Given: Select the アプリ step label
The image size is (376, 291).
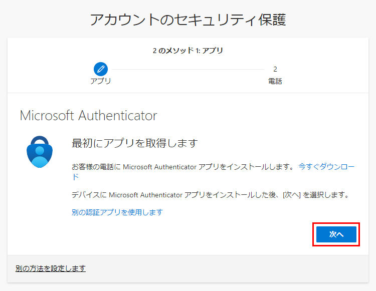Looking at the screenshot, I should (x=101, y=81).
